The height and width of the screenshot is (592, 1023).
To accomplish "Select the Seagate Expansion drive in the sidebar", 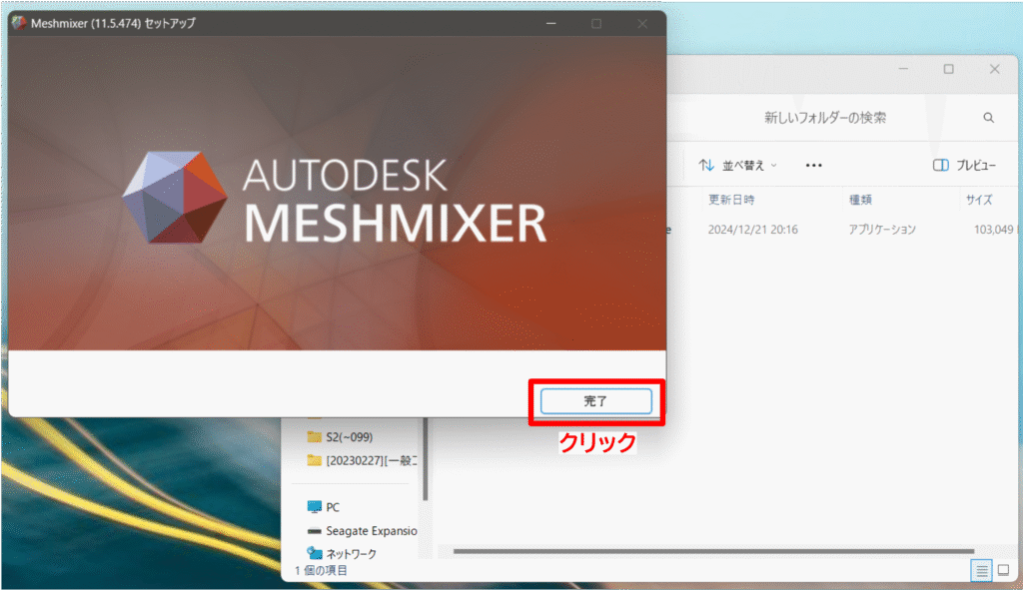I will (x=362, y=531).
